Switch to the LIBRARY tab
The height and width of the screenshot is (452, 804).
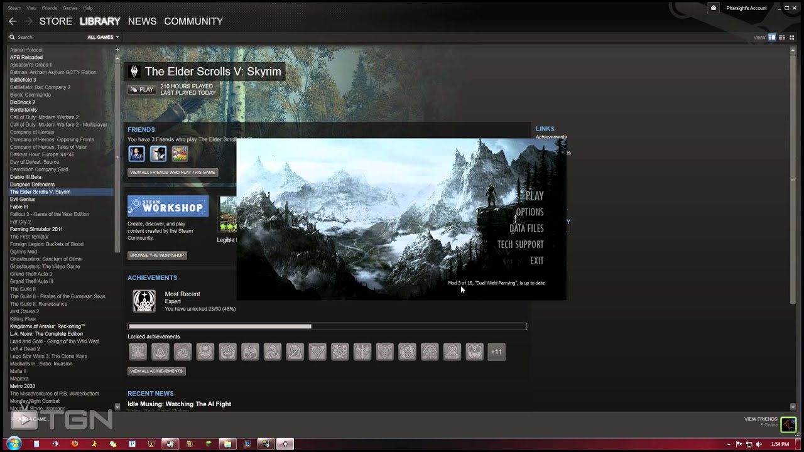pyautogui.click(x=100, y=21)
